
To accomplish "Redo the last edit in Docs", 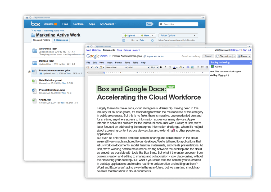I will pos(96,68).
